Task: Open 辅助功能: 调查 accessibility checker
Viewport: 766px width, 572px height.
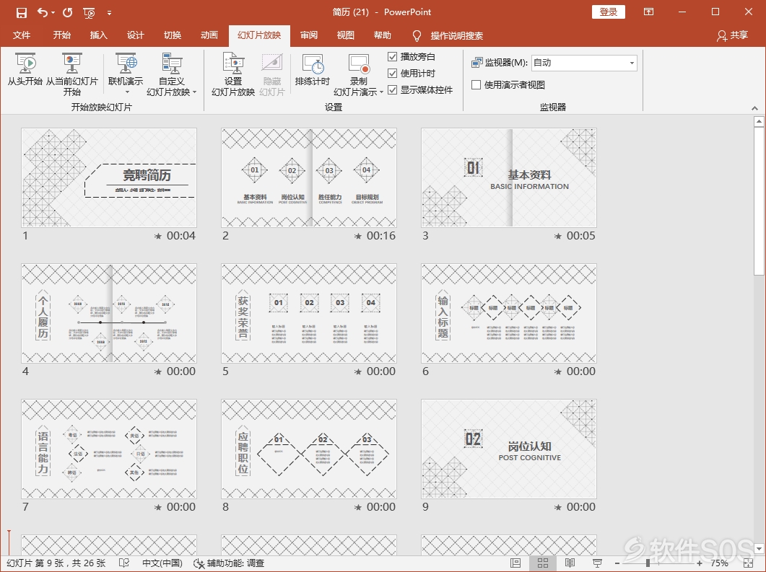Action: coord(229,563)
